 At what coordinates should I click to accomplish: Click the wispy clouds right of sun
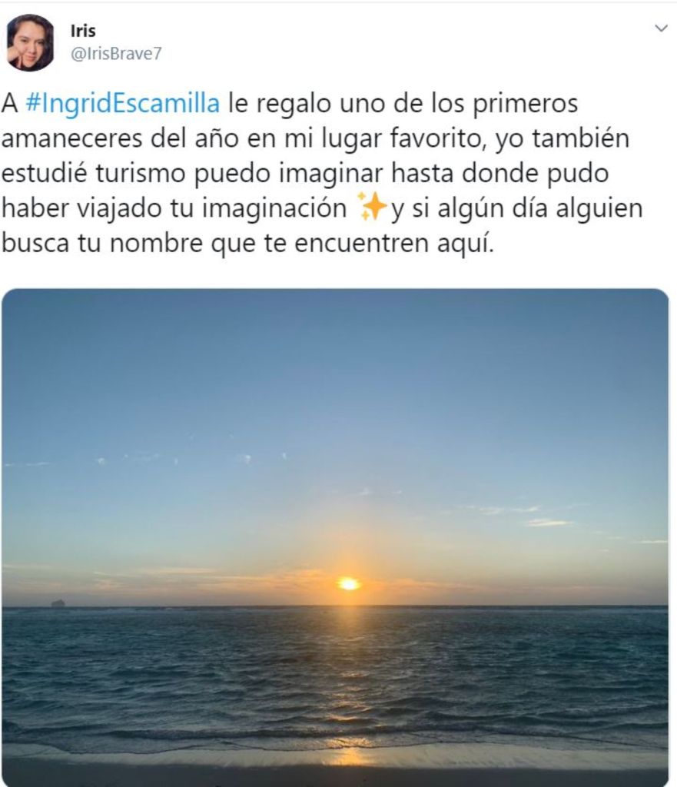[532, 517]
